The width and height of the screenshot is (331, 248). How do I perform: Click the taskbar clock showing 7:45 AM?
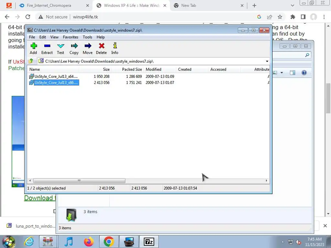pyautogui.click(x=315, y=242)
